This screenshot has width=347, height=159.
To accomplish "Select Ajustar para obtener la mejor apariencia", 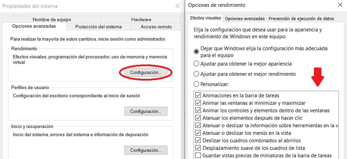I will coord(196,63).
